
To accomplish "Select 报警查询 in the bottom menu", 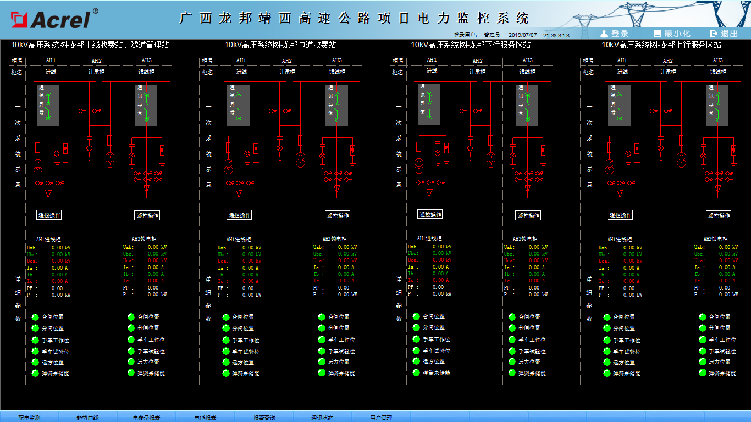I will click(x=264, y=418).
